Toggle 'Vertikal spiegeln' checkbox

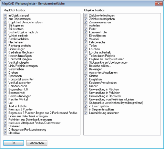point(5,62)
